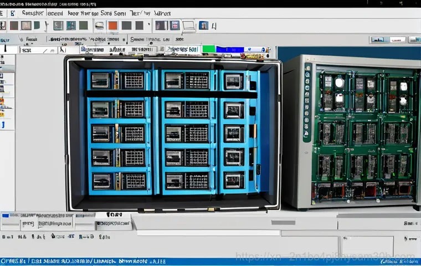Click the dark photo toolbar icon beside blue frame

click(x=161, y=25)
